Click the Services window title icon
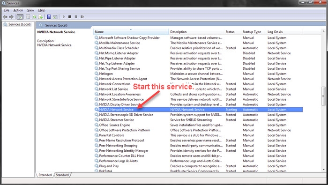This screenshot has height=185, width=328. 4,3
